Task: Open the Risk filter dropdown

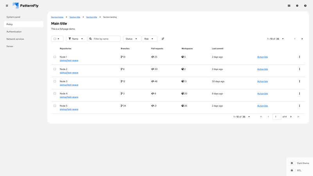Action: 149,39
